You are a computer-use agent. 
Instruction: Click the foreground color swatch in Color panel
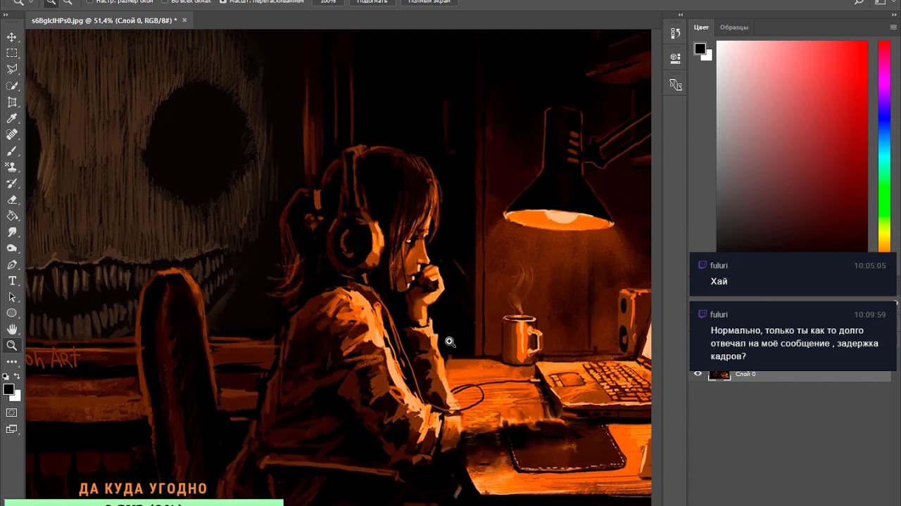coord(700,48)
